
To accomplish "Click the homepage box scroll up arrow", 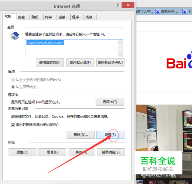I will 120,42.
